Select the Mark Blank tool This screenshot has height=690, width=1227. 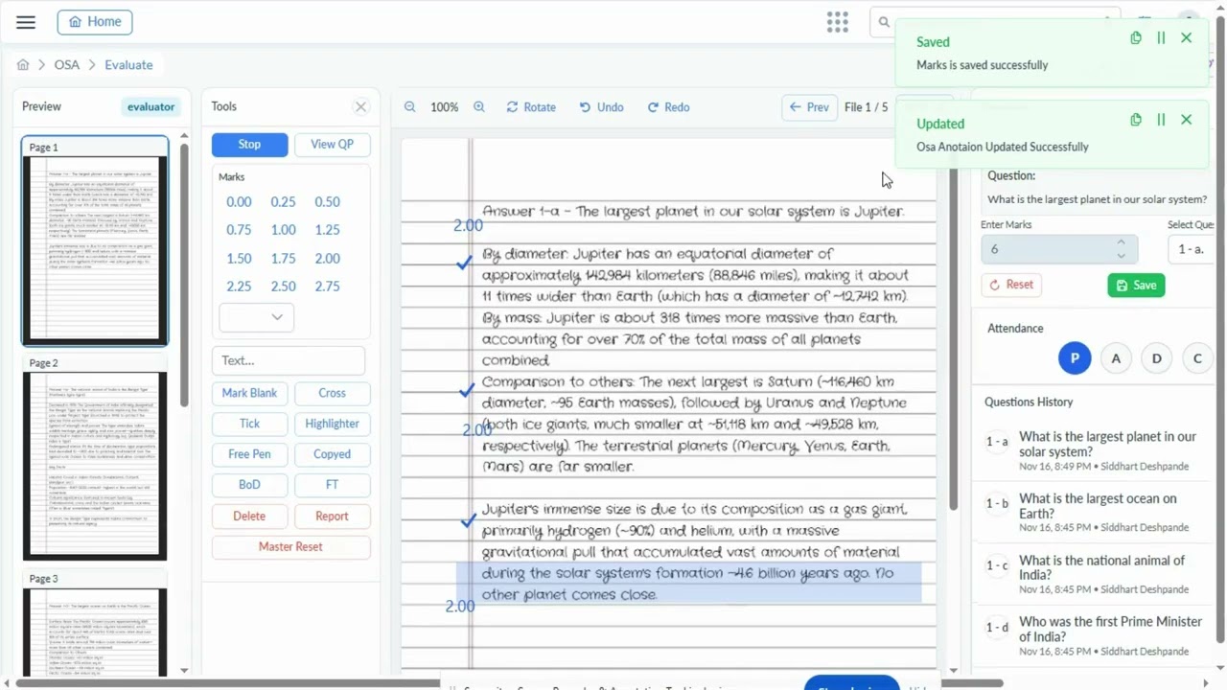point(249,393)
